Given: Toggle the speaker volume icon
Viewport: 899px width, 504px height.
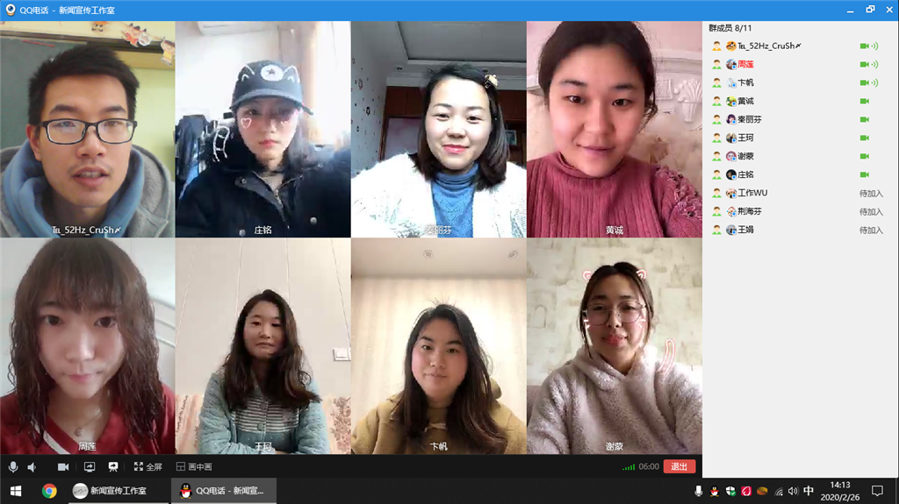Looking at the screenshot, I should point(32,467).
